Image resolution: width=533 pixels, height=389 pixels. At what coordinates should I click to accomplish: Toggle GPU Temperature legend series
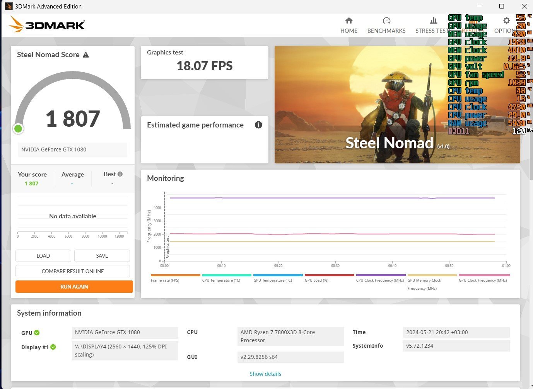(278, 278)
